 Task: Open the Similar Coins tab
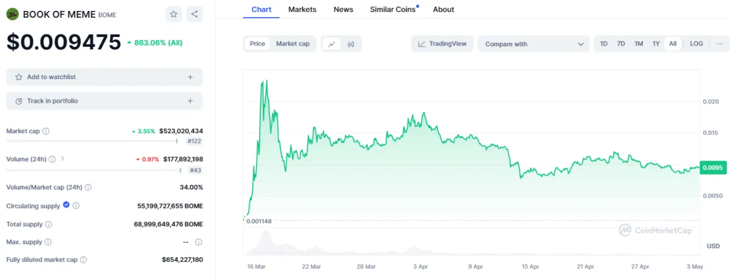click(x=394, y=9)
